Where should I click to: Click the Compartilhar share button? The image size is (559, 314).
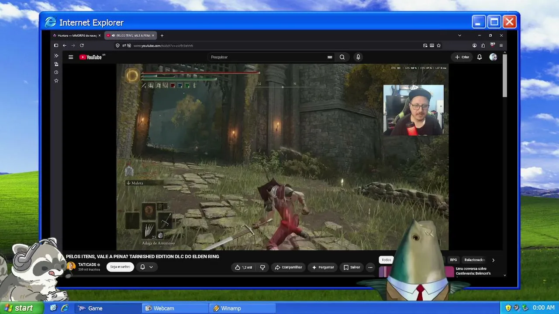[x=289, y=267]
